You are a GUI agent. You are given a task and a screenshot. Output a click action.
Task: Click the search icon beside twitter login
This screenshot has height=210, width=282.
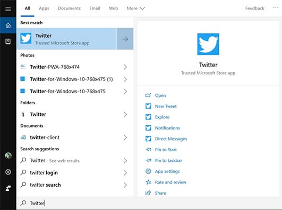pos(23,172)
